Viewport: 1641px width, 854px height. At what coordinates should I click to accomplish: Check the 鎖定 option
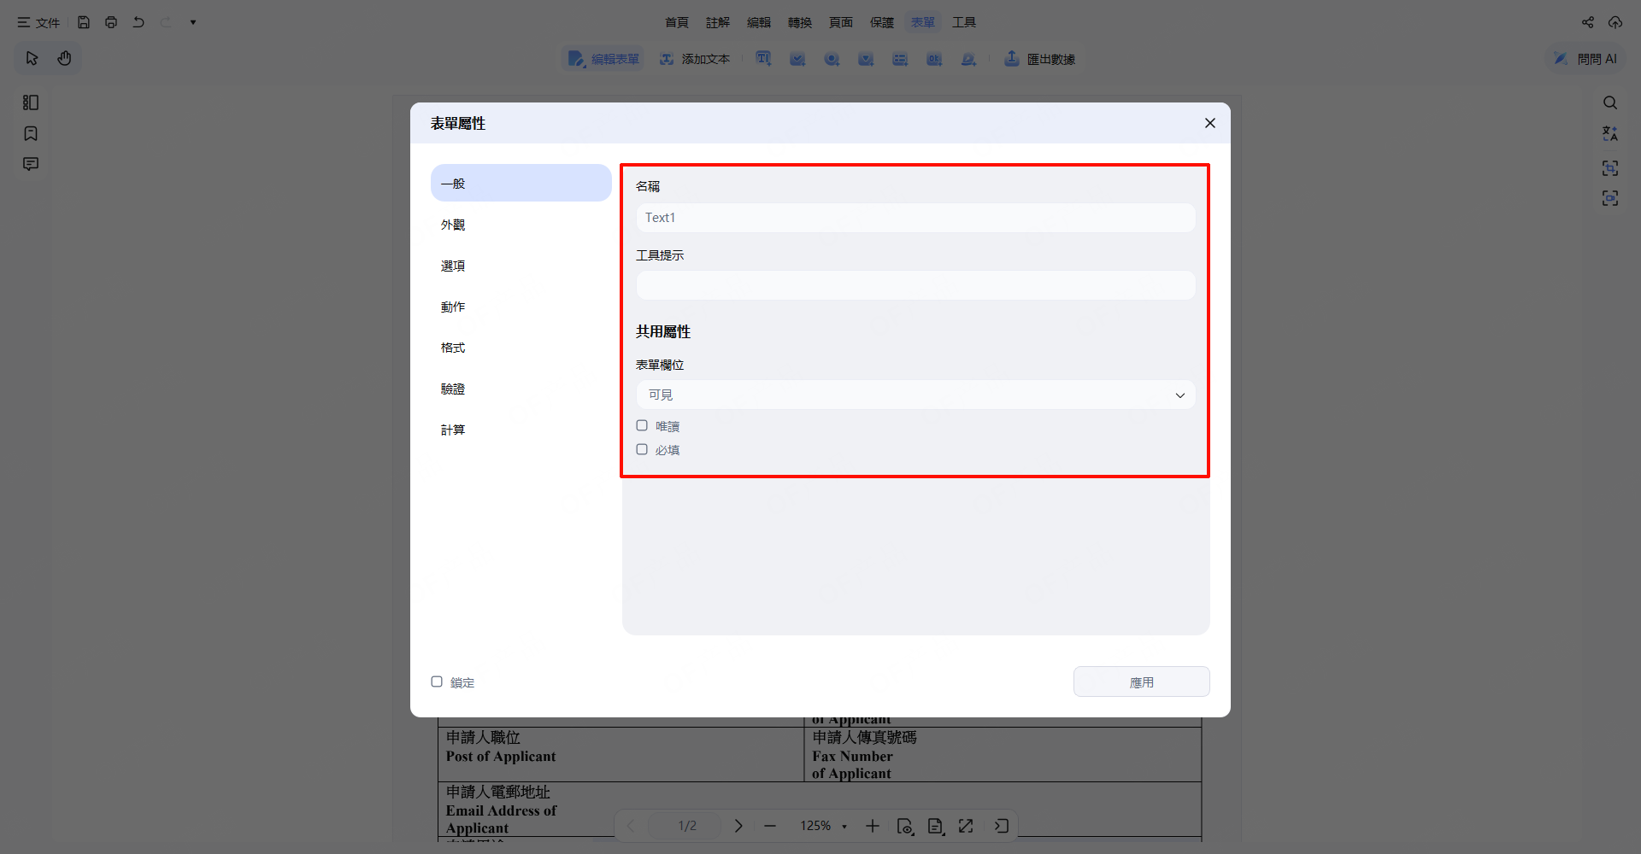(x=437, y=681)
